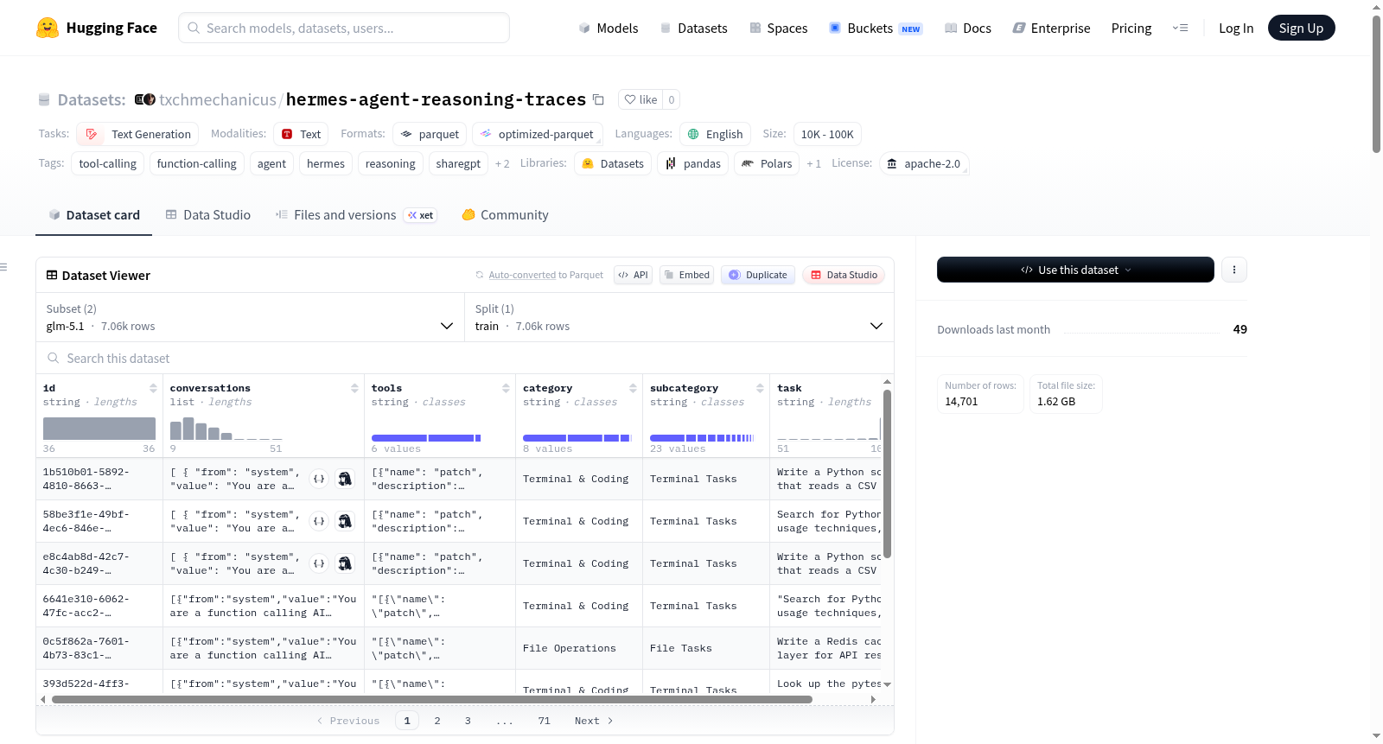The width and height of the screenshot is (1383, 744).
Task: Open the Files and versions tab
Action: tap(356, 215)
